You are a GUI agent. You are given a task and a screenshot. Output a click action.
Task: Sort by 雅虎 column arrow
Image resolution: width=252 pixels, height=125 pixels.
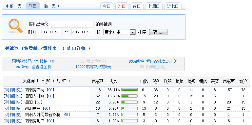(x=203, y=84)
